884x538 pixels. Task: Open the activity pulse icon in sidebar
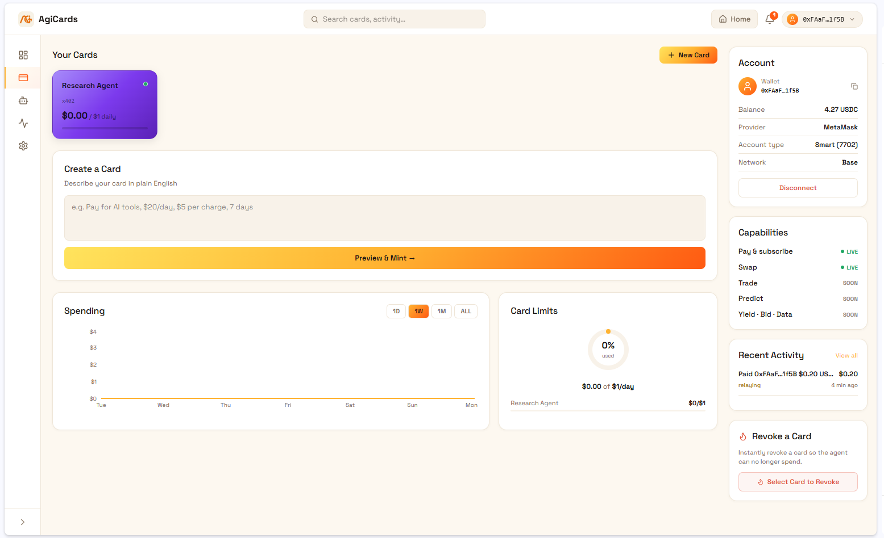(23, 123)
